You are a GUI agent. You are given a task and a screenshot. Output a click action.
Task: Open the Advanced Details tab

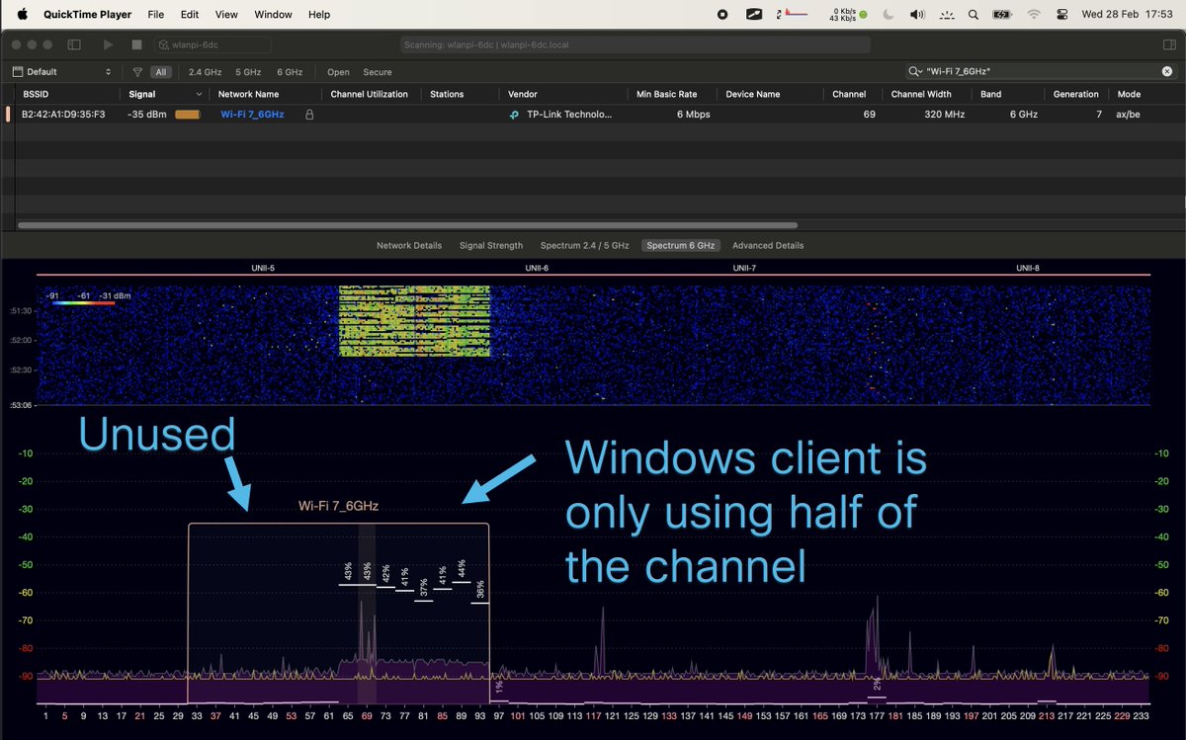click(768, 245)
